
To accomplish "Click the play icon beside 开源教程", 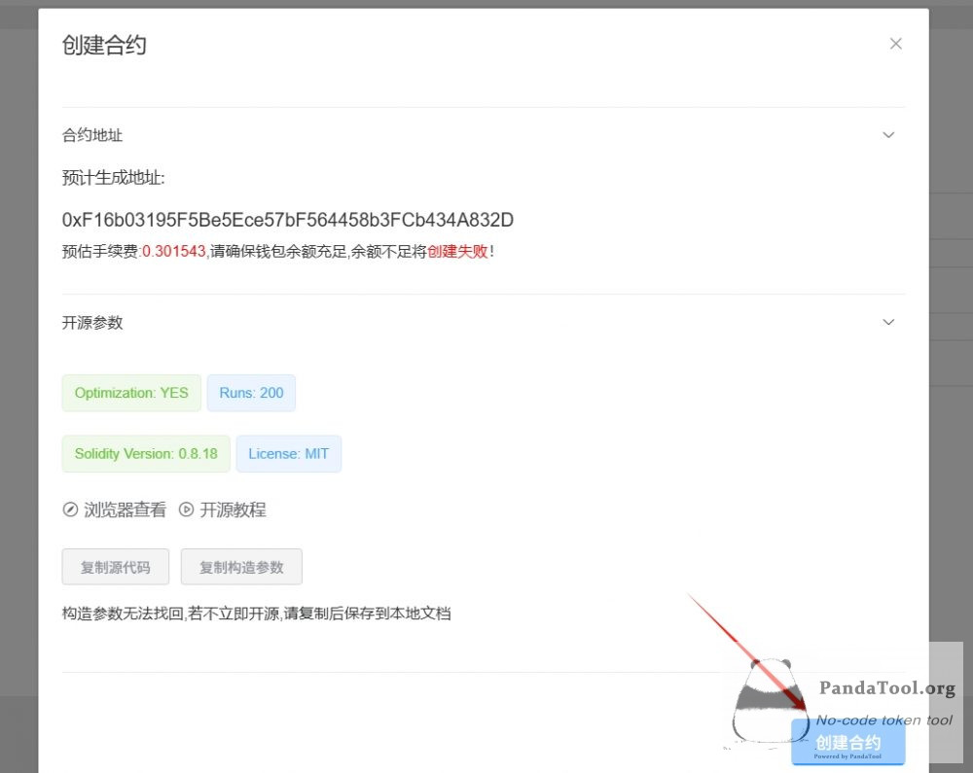I will coord(186,509).
